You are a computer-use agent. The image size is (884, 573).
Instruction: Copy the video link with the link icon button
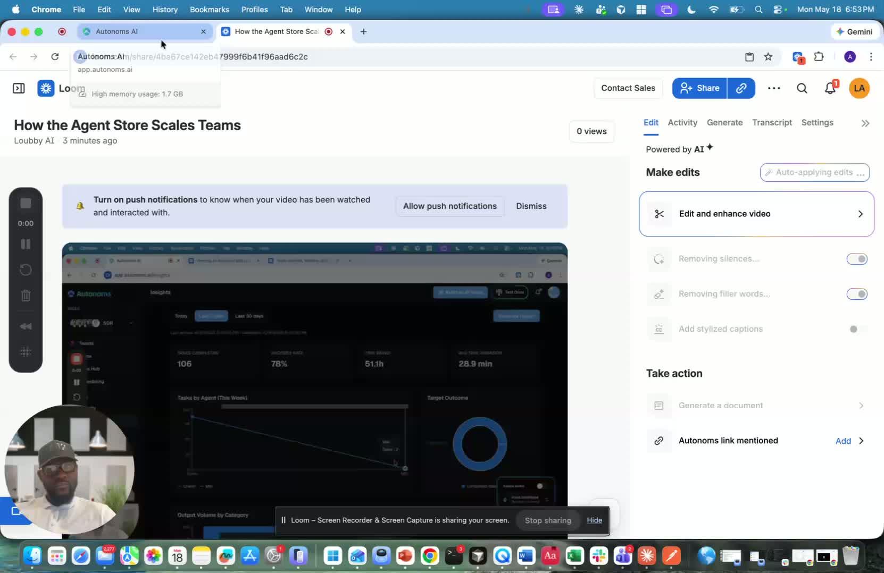(x=741, y=88)
